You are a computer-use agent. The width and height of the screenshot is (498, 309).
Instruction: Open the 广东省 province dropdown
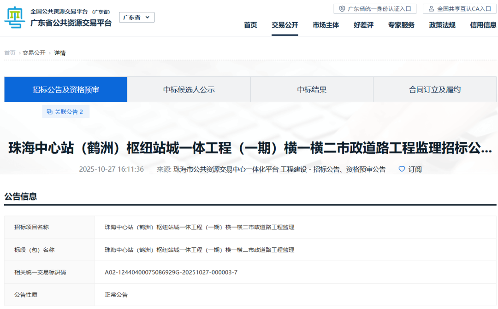click(x=137, y=17)
